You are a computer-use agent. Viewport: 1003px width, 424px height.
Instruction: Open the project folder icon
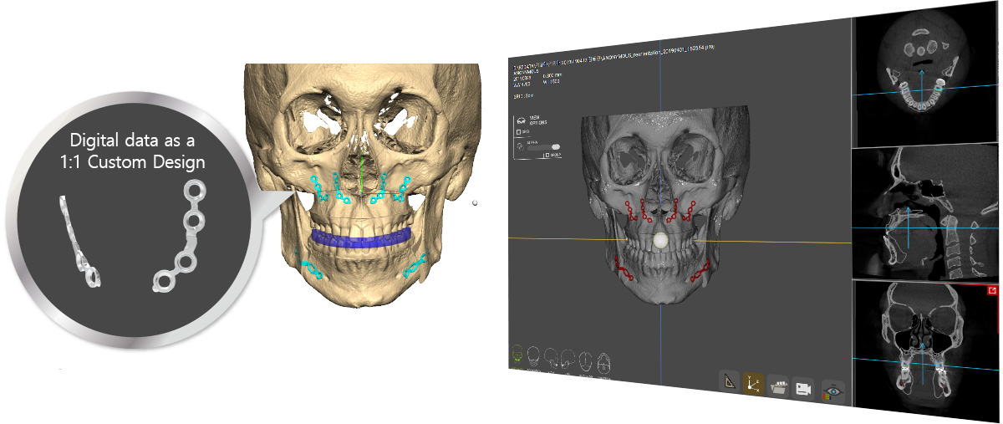pyautogui.click(x=779, y=386)
